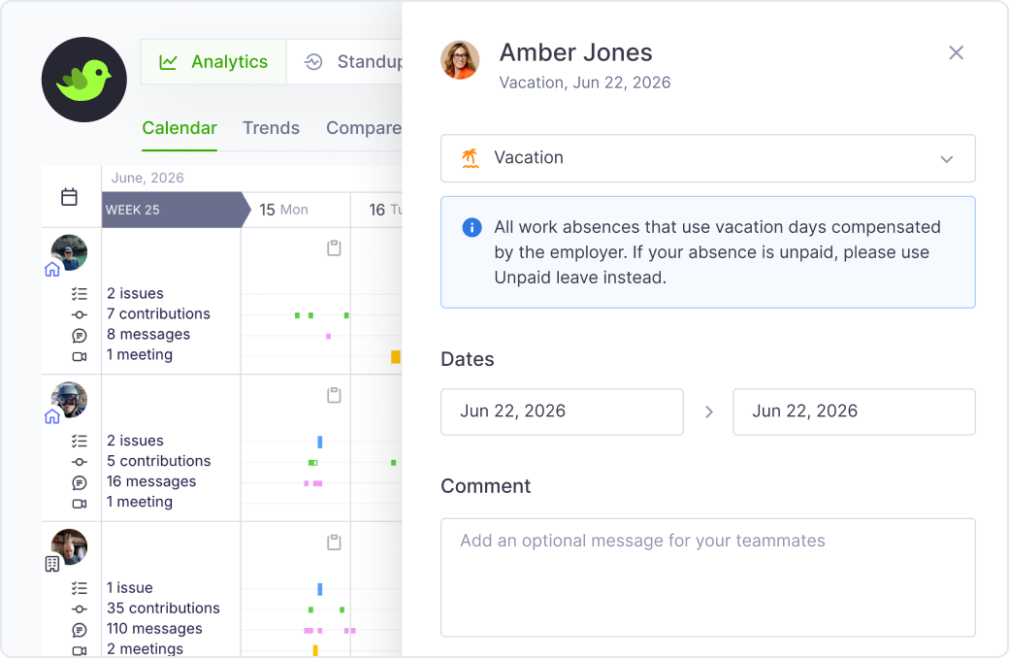Click the video icon in first member's meeting row

pos(80,356)
